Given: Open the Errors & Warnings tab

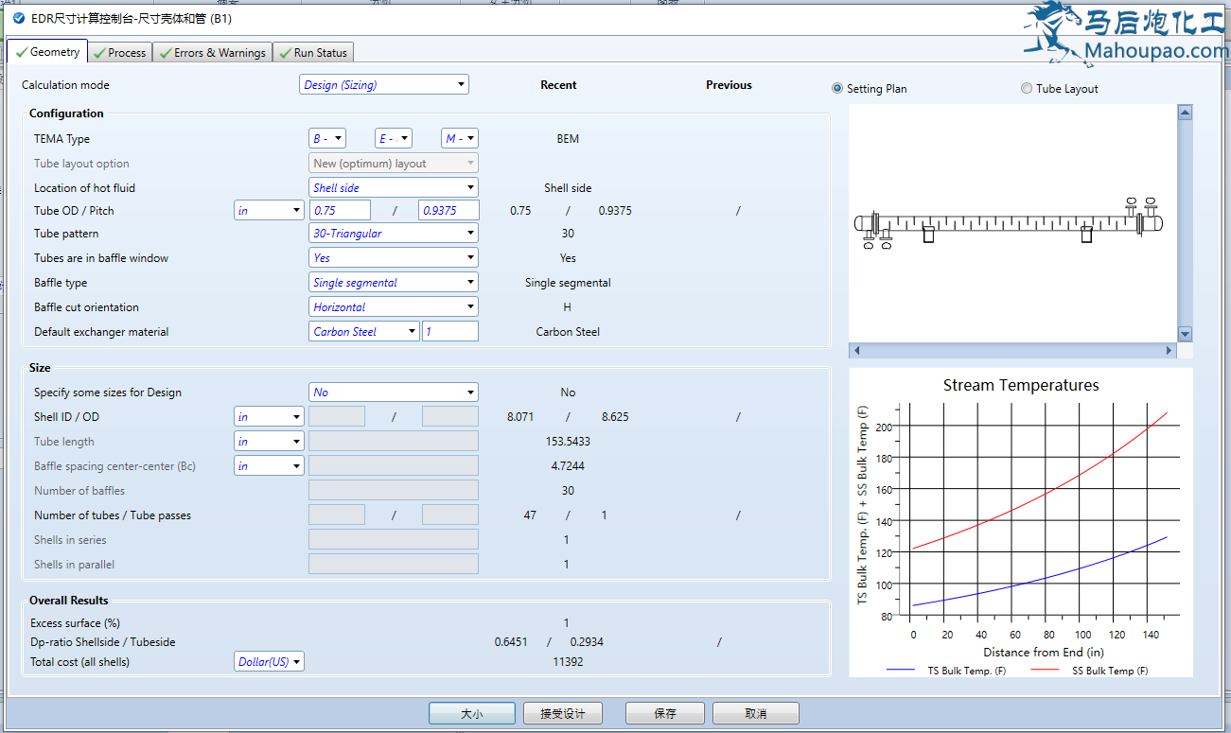Looking at the screenshot, I should (212, 53).
